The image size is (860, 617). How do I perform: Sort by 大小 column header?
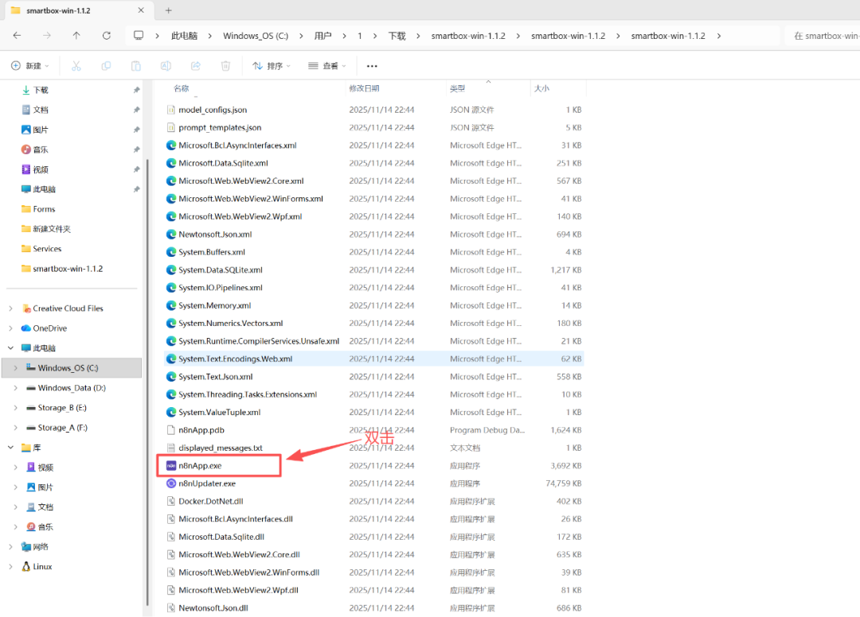pyautogui.click(x=541, y=88)
